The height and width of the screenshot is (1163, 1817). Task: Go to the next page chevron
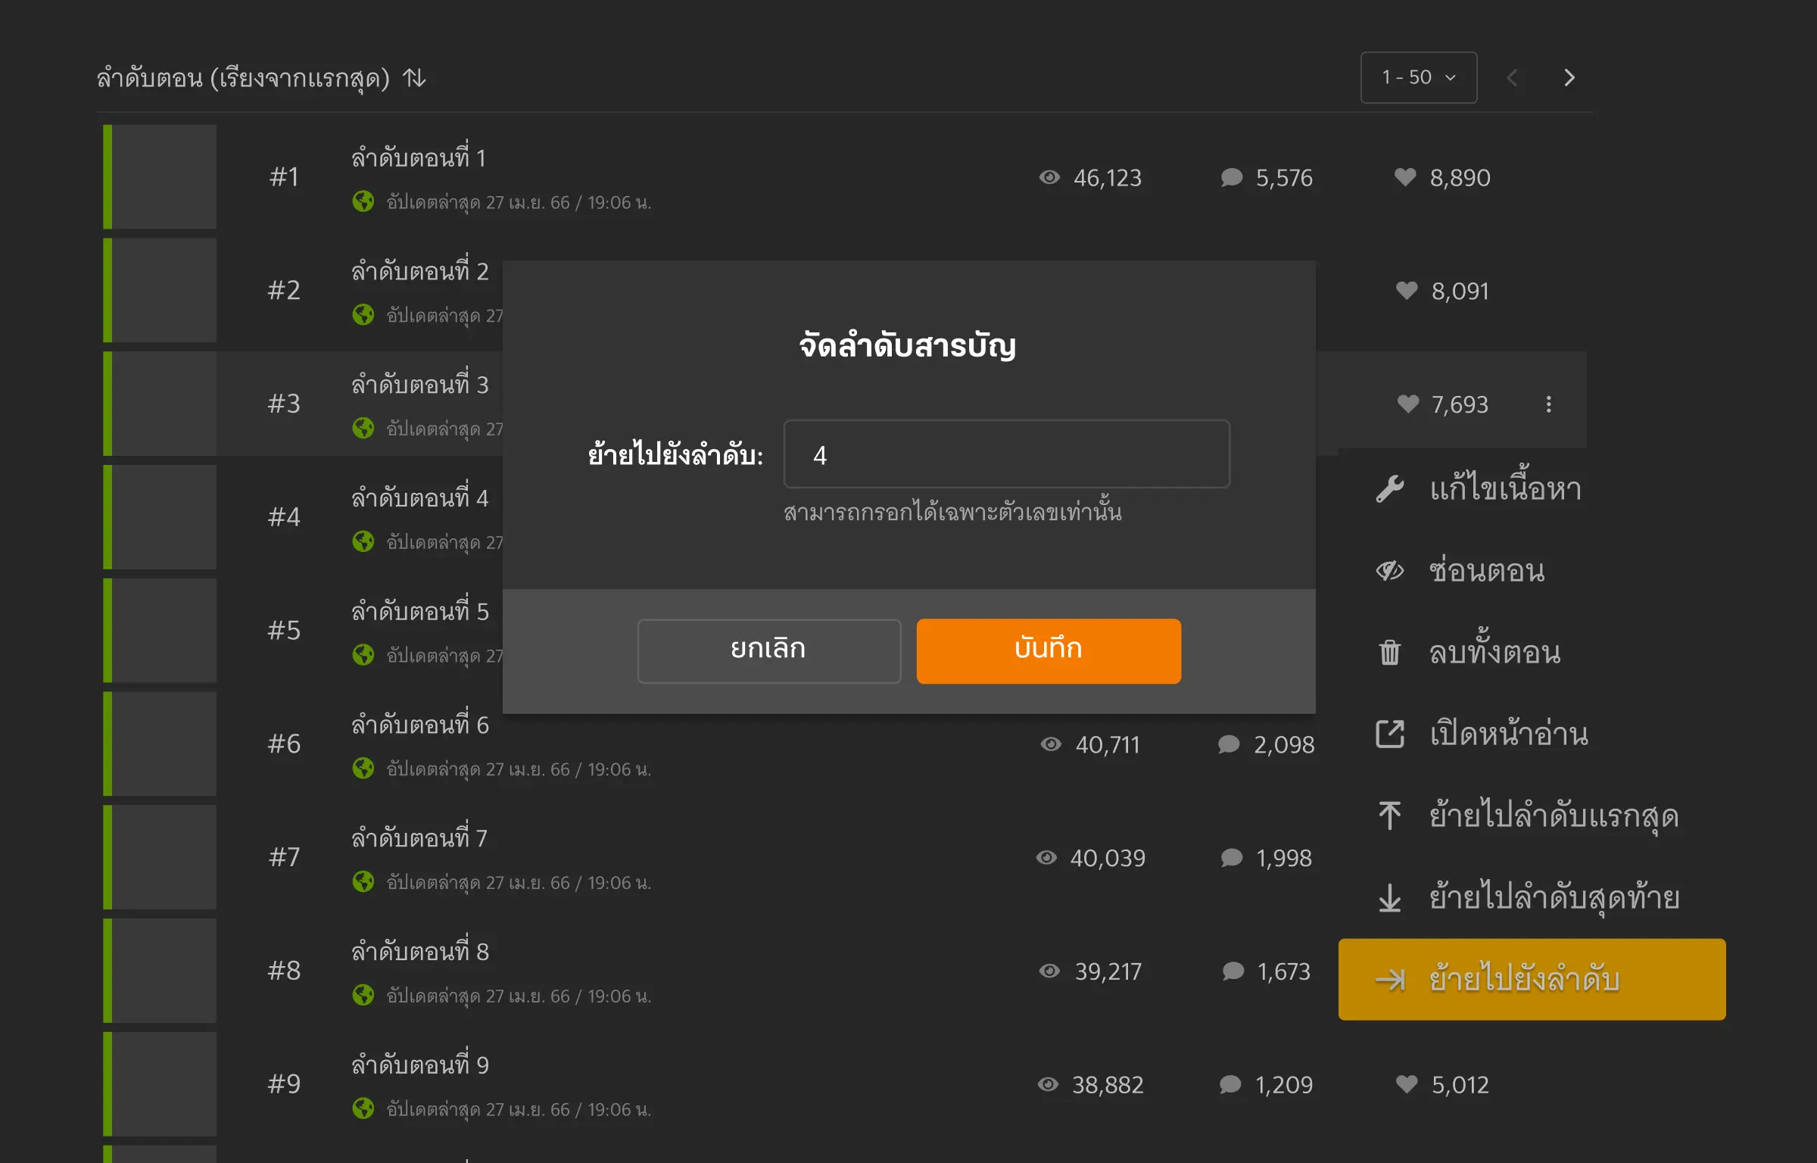click(x=1569, y=77)
